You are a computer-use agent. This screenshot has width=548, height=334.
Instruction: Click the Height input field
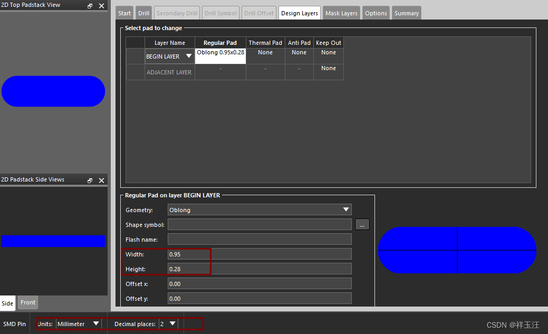coord(259,269)
